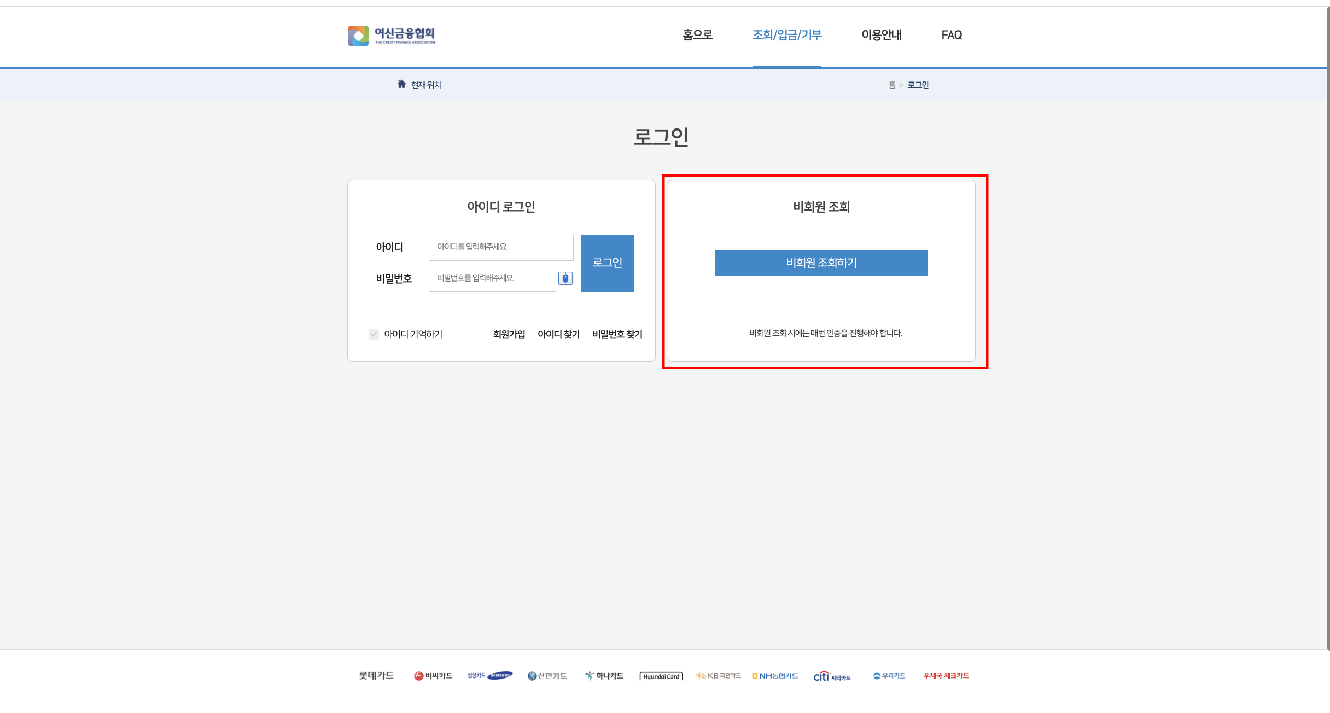Image resolution: width=1330 pixels, height=713 pixels.
Task: Open the FAQ menu item
Action: (951, 35)
